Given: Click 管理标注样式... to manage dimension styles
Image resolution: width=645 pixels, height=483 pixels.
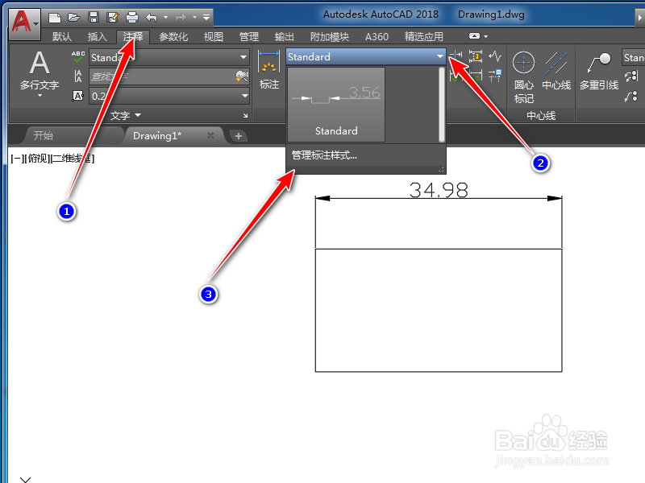Looking at the screenshot, I should [x=324, y=155].
